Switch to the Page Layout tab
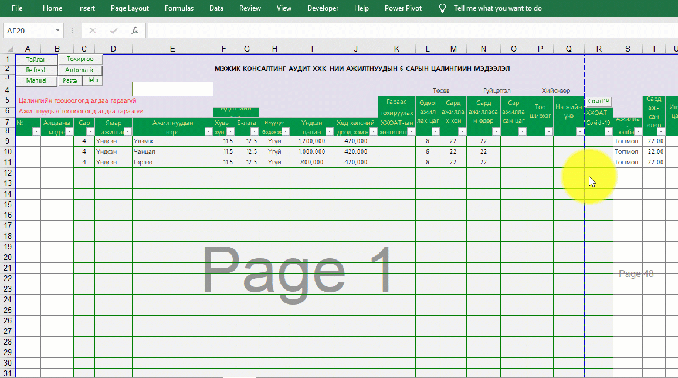This screenshot has height=378, width=678. click(130, 8)
